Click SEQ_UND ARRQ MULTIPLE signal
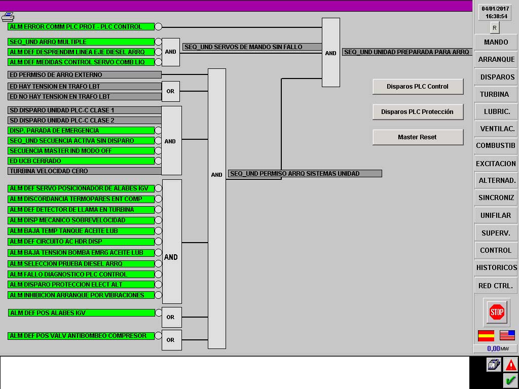519x389 pixels. coord(81,42)
